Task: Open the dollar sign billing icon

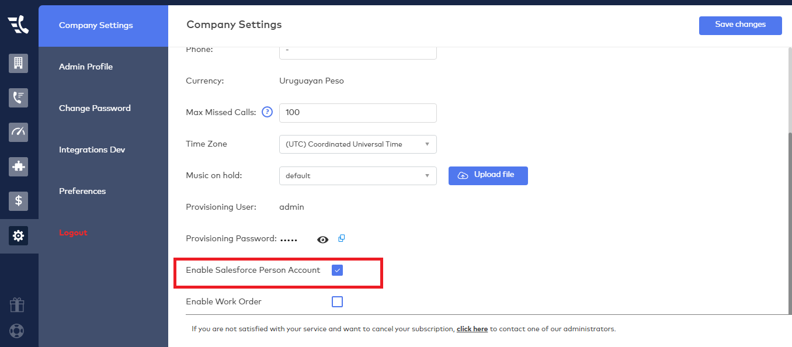Action: click(18, 201)
